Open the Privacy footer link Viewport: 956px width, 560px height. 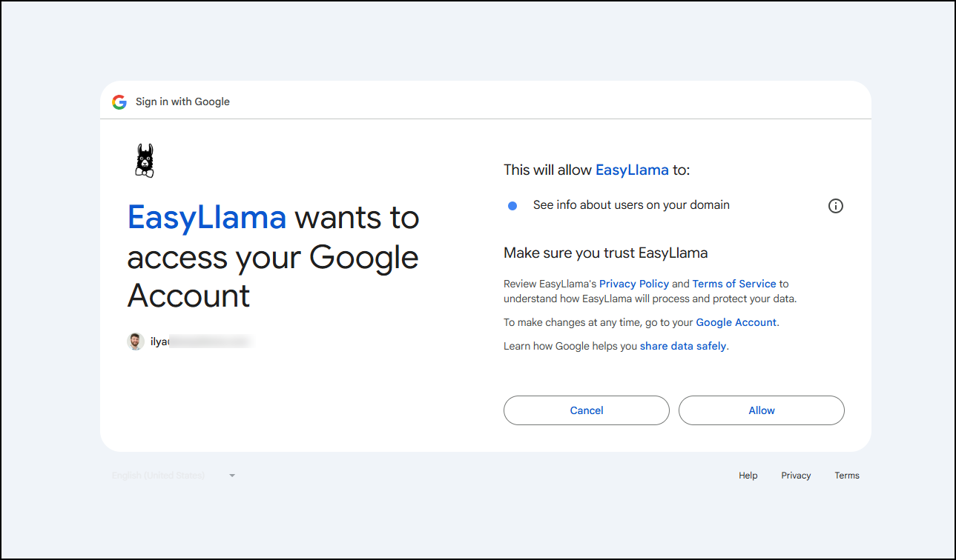pyautogui.click(x=795, y=476)
